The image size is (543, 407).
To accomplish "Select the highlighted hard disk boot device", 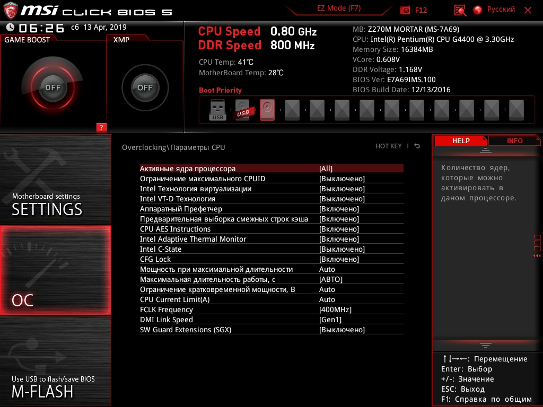I will (x=267, y=110).
